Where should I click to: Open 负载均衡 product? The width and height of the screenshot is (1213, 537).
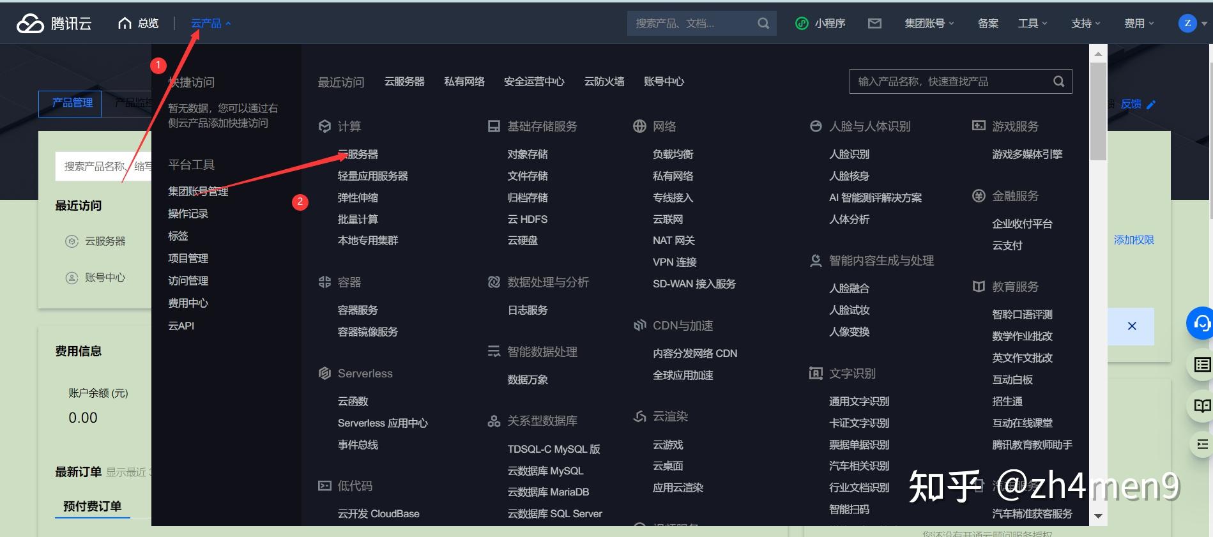pyautogui.click(x=673, y=155)
